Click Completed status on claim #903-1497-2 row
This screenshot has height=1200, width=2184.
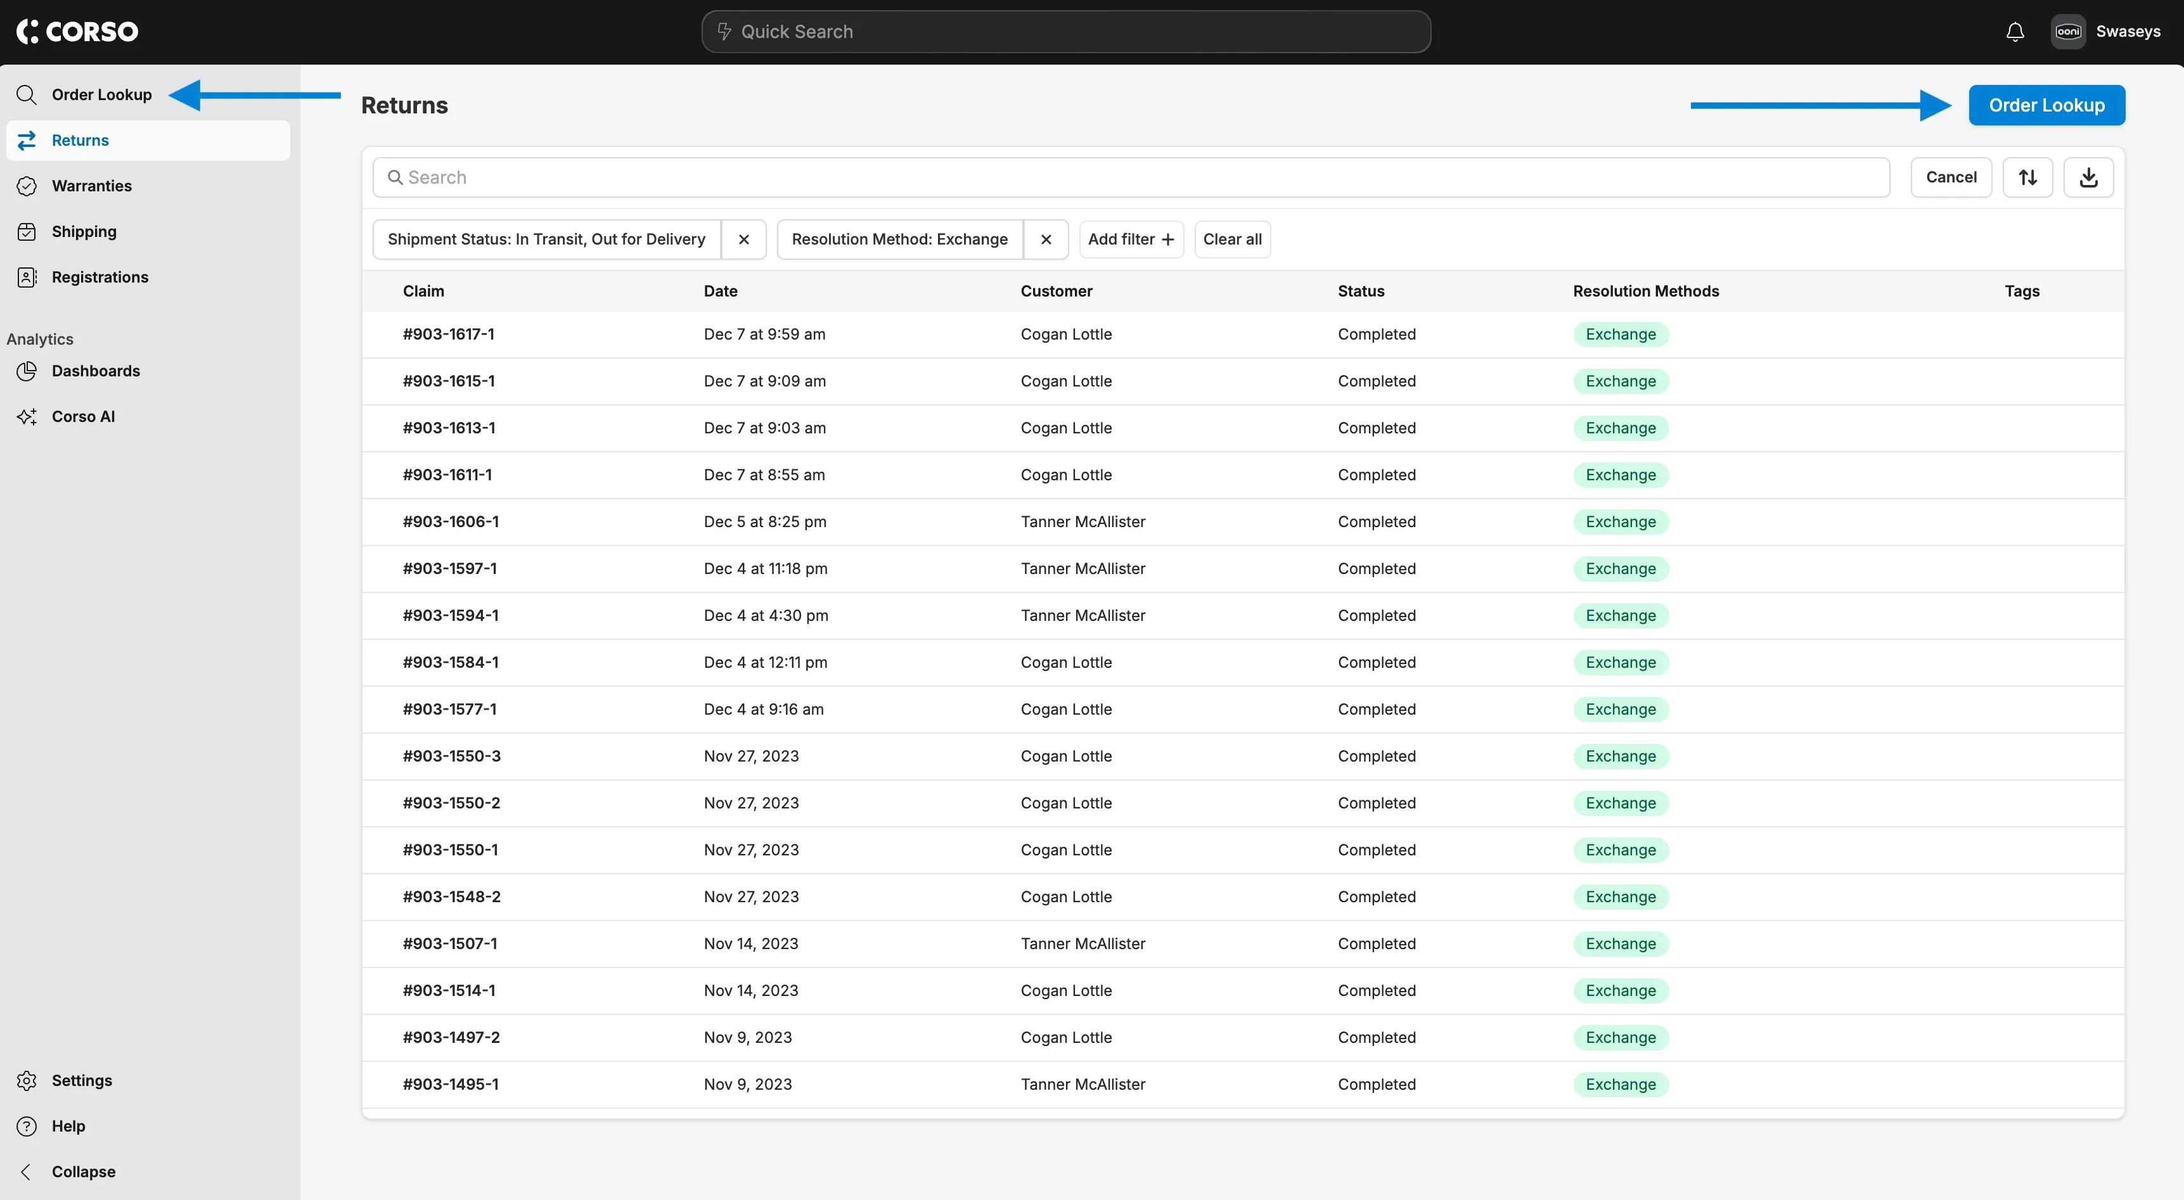coord(1377,1037)
